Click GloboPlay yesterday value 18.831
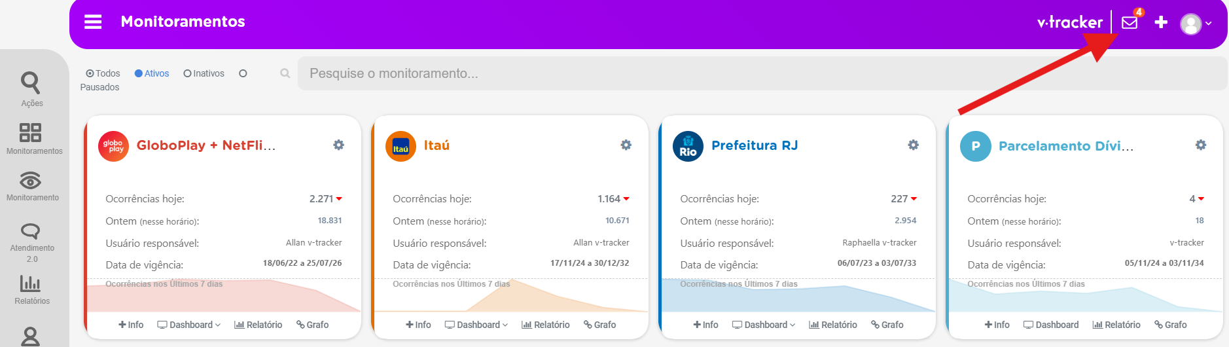 330,221
